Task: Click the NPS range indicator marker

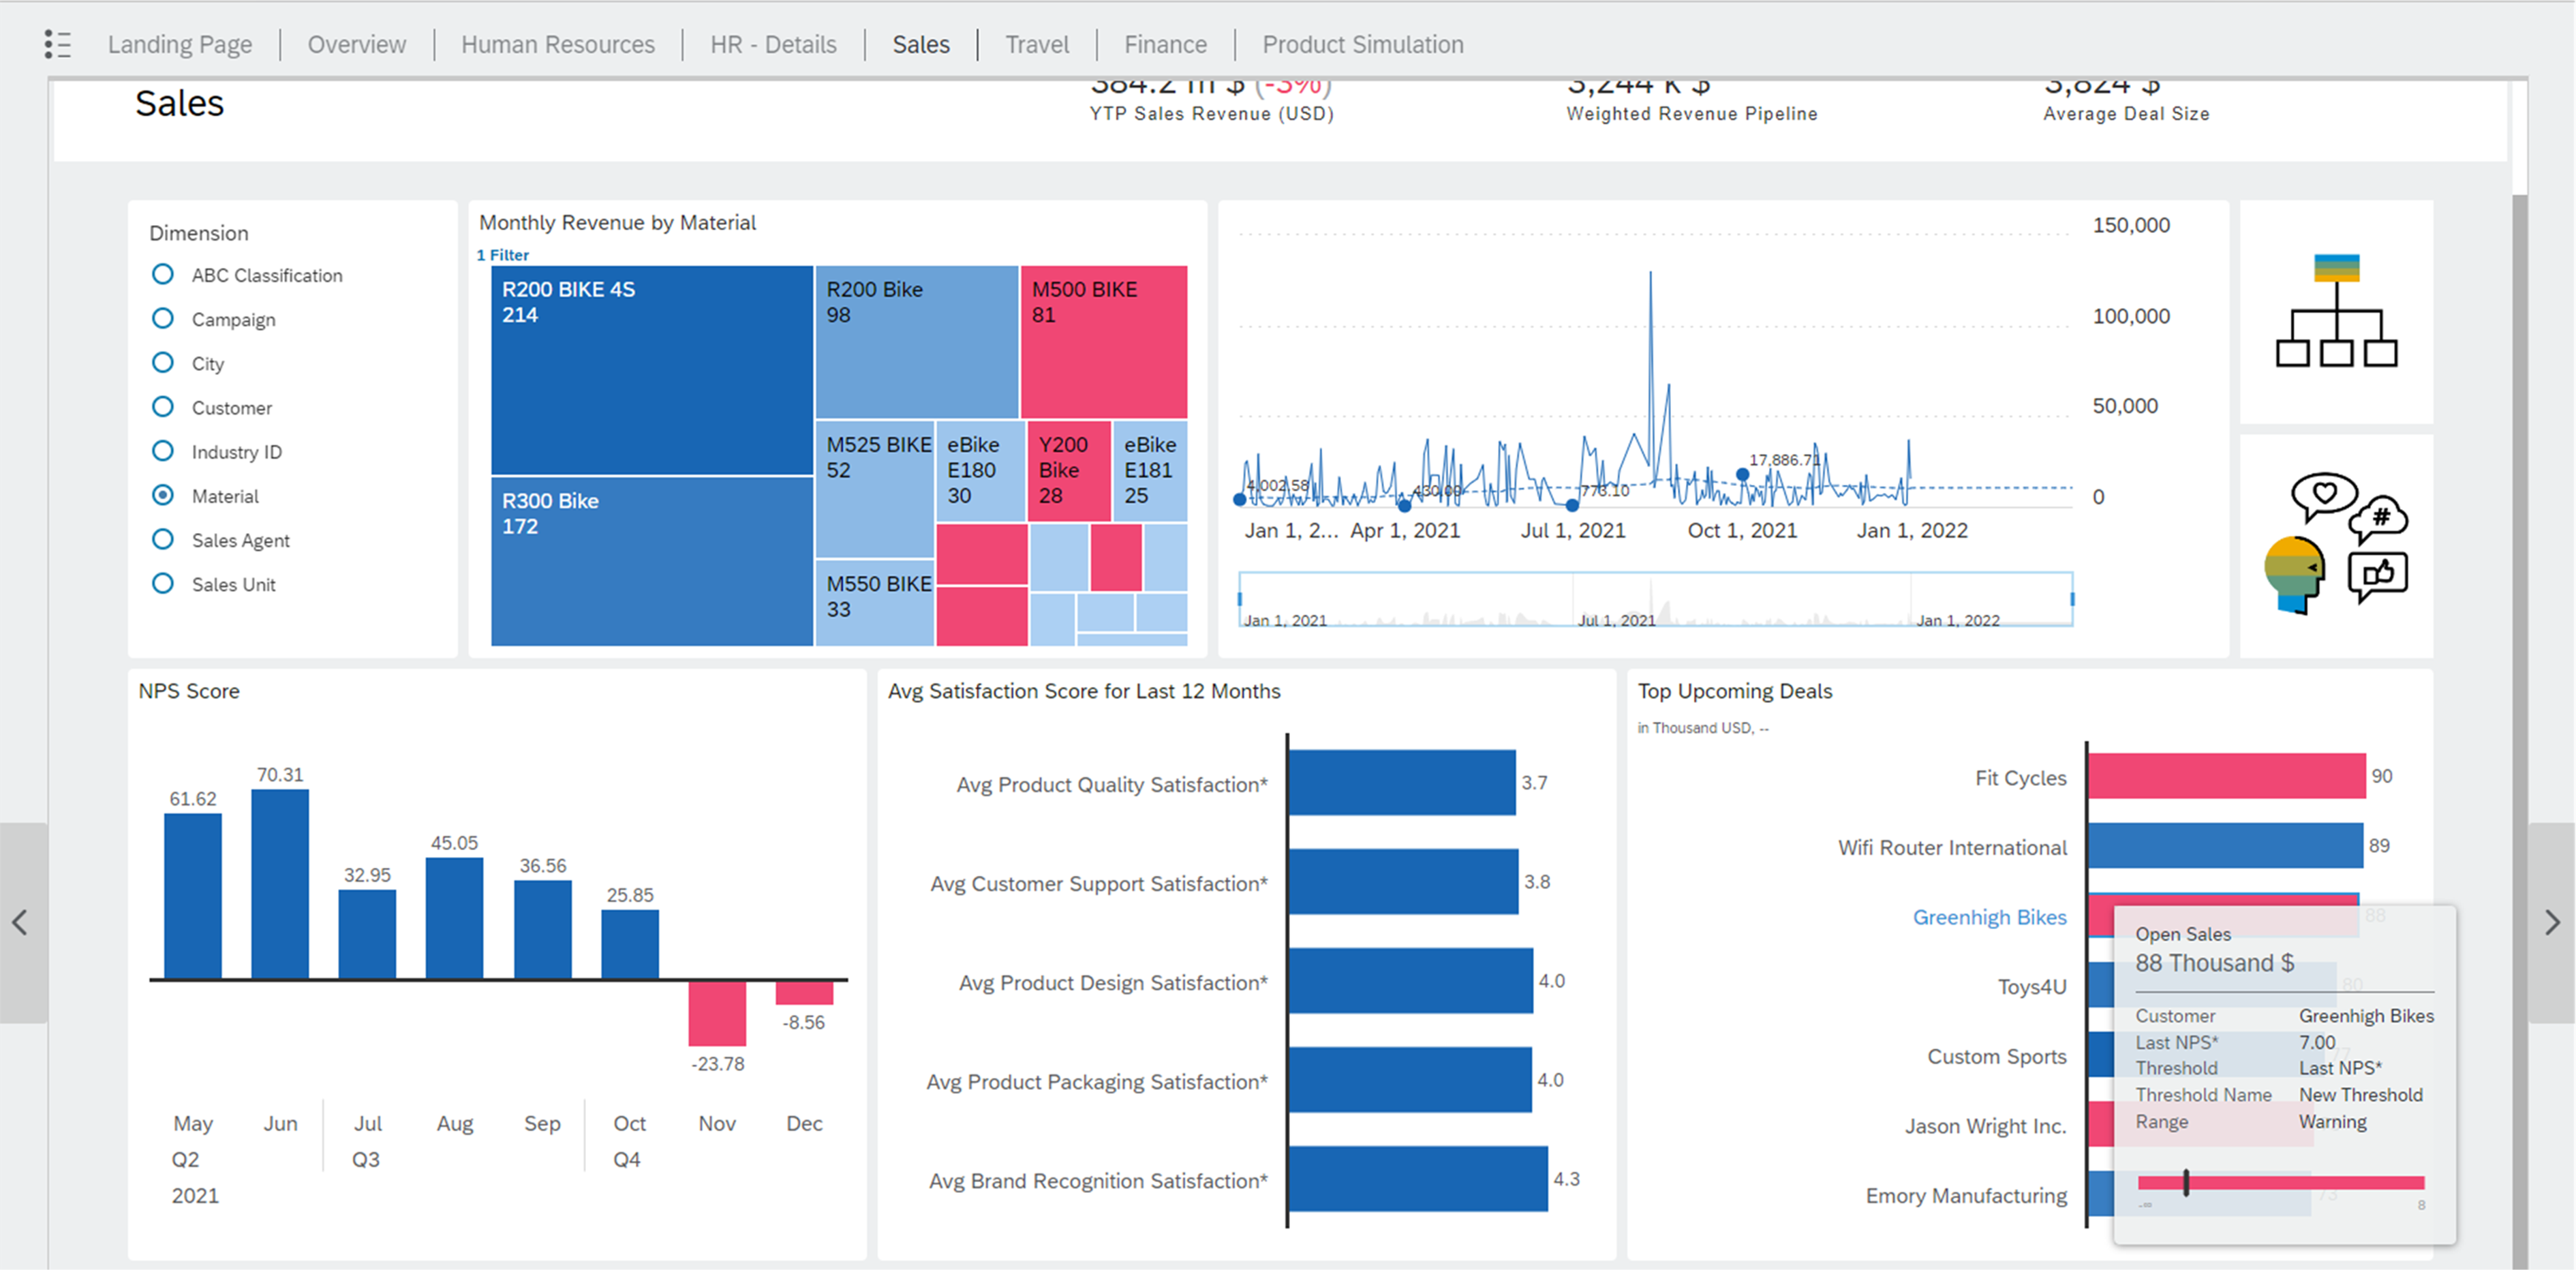Action: click(x=2186, y=1182)
